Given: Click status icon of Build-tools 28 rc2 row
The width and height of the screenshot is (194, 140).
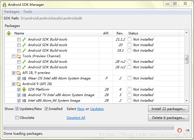Looking at the screenshot, I should tap(130, 61).
